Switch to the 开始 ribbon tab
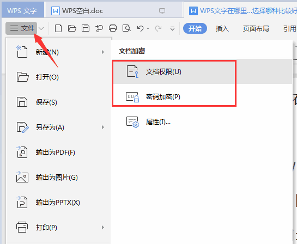The height and width of the screenshot is (244, 297). pos(195,28)
